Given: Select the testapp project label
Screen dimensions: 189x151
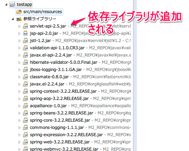Looking at the screenshot, I should point(24,4).
